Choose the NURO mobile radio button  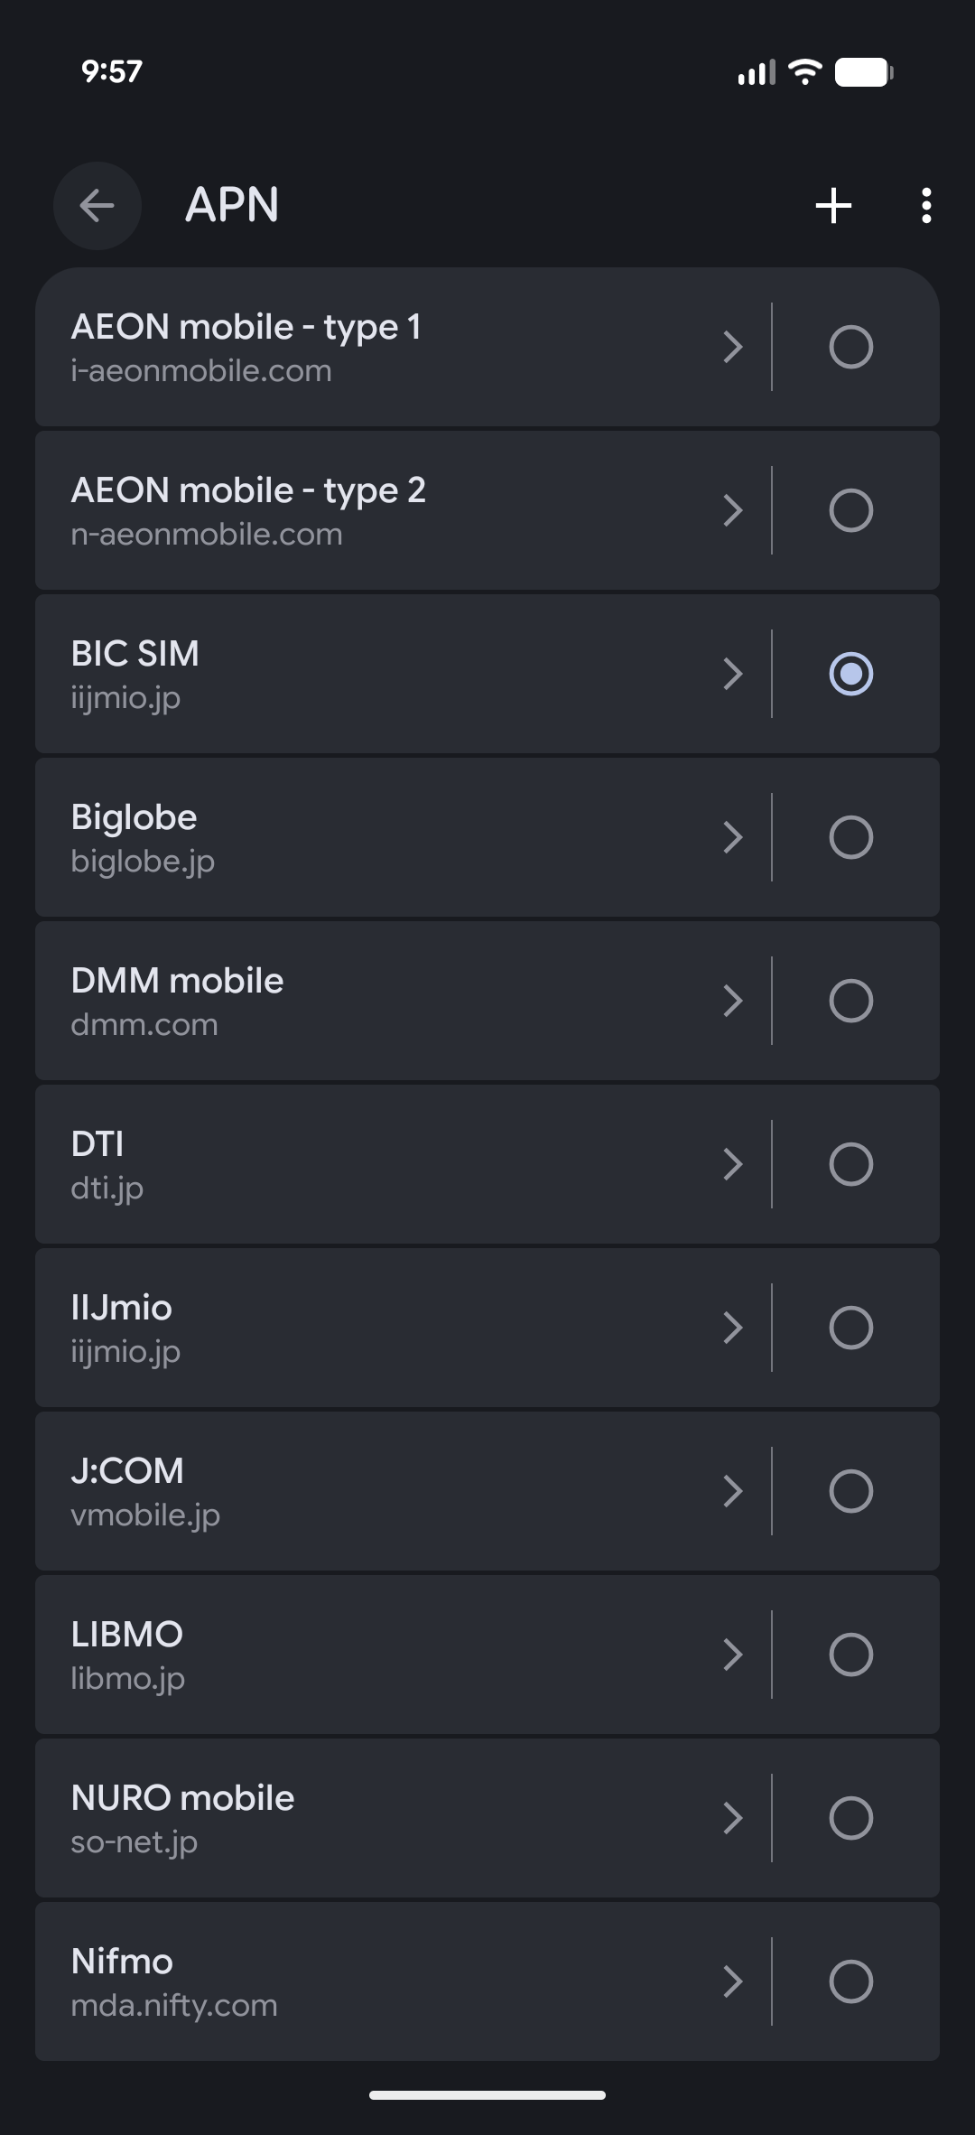click(x=850, y=1818)
